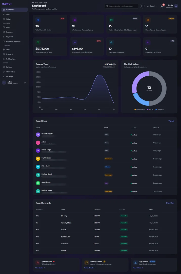Toggle fullscreen mode icon in header

[142, 6]
